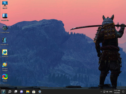Select the This PC desktop icon
126x94 pixels.
(5, 5)
